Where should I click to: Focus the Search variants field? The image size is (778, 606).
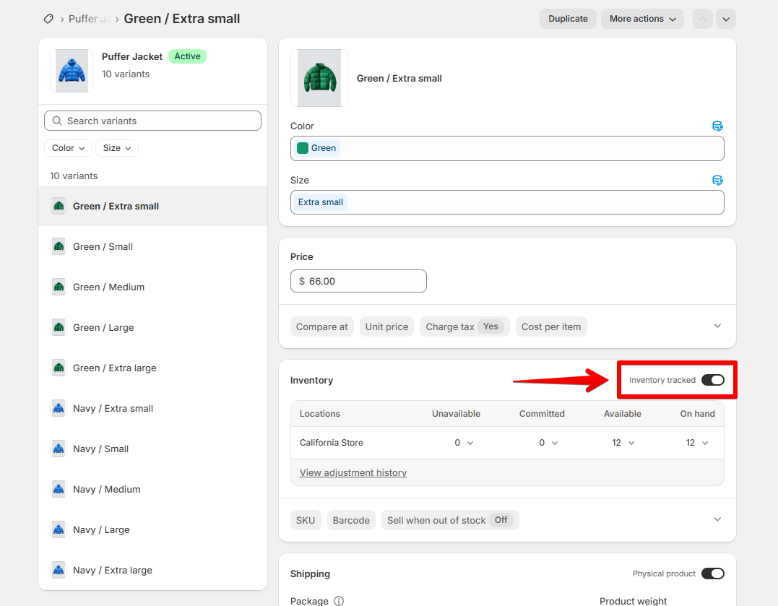point(152,121)
